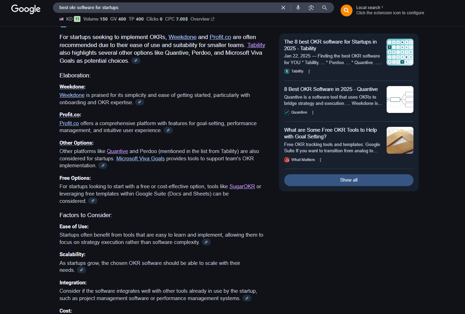Viewport: 465px width, 314px height.
Task: Open source link chip after 'OKR implementation'
Action: click(103, 166)
